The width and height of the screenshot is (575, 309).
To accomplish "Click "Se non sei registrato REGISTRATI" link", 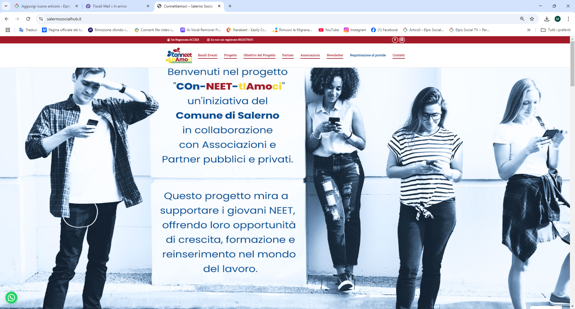I will pos(230,40).
